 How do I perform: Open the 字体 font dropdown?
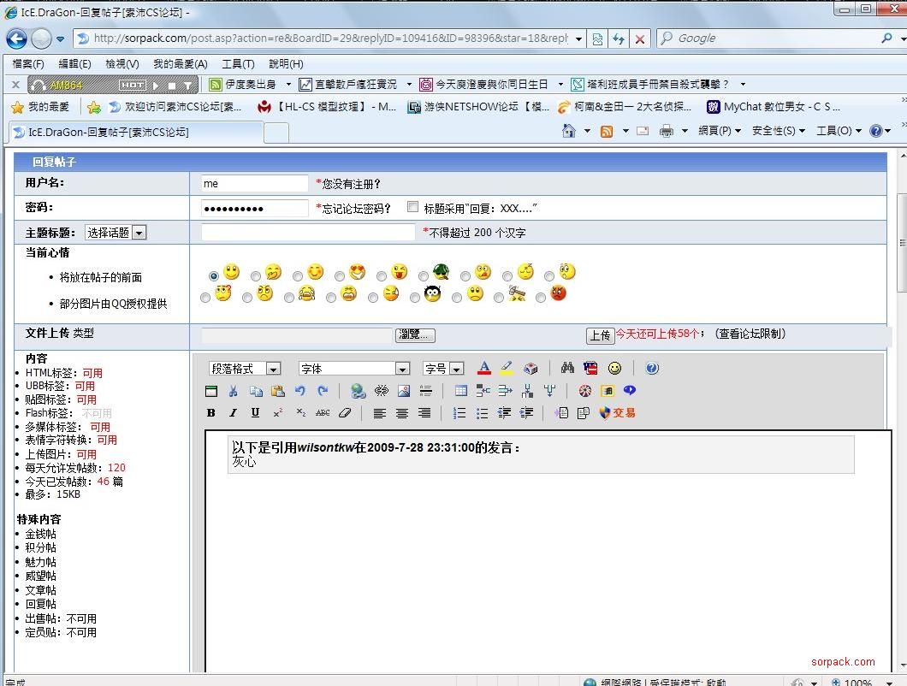401,368
